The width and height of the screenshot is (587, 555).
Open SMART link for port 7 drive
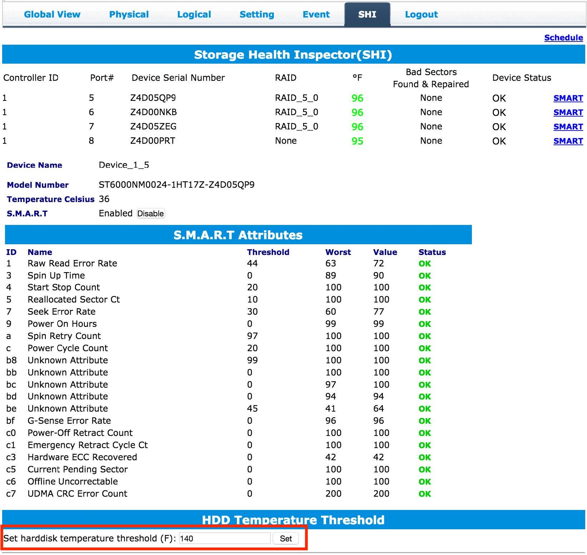click(x=568, y=127)
